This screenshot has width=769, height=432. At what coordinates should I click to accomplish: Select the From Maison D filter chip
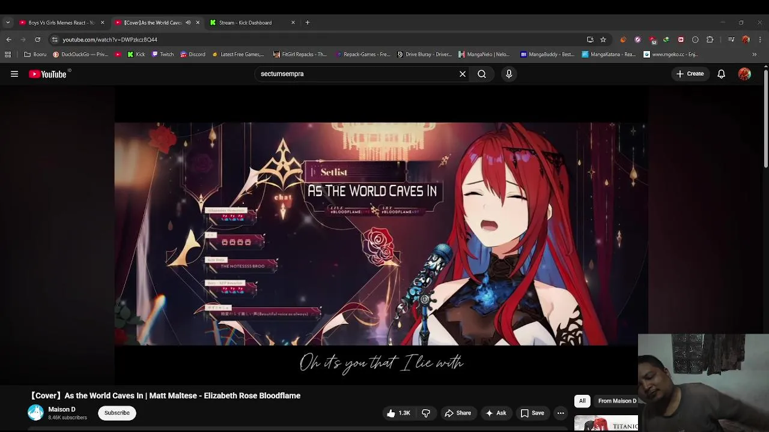[617, 401]
